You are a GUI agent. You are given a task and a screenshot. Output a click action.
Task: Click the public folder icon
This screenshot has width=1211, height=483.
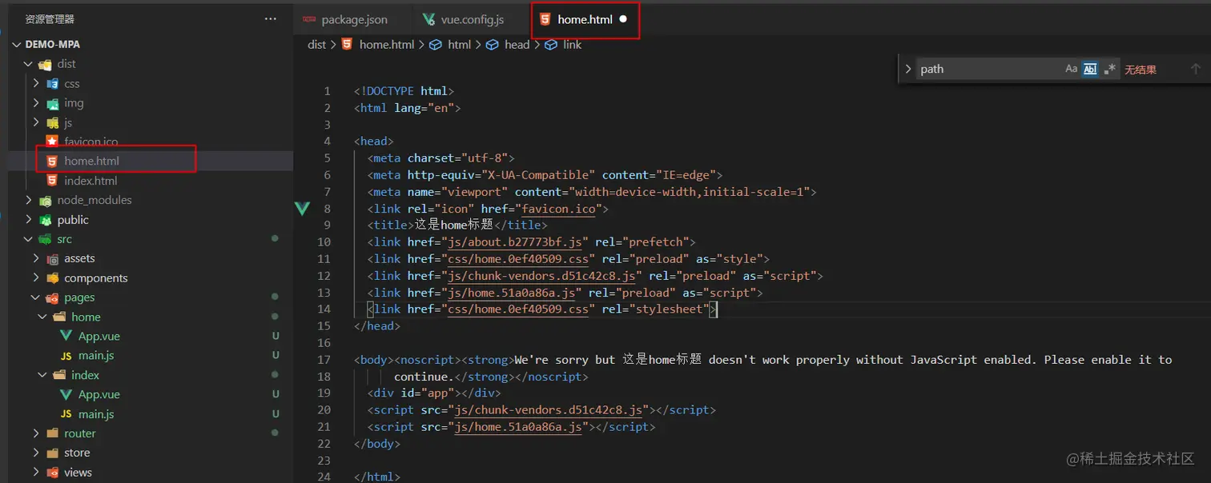point(46,220)
